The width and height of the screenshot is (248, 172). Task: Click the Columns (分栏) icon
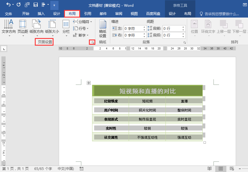tap(66, 24)
